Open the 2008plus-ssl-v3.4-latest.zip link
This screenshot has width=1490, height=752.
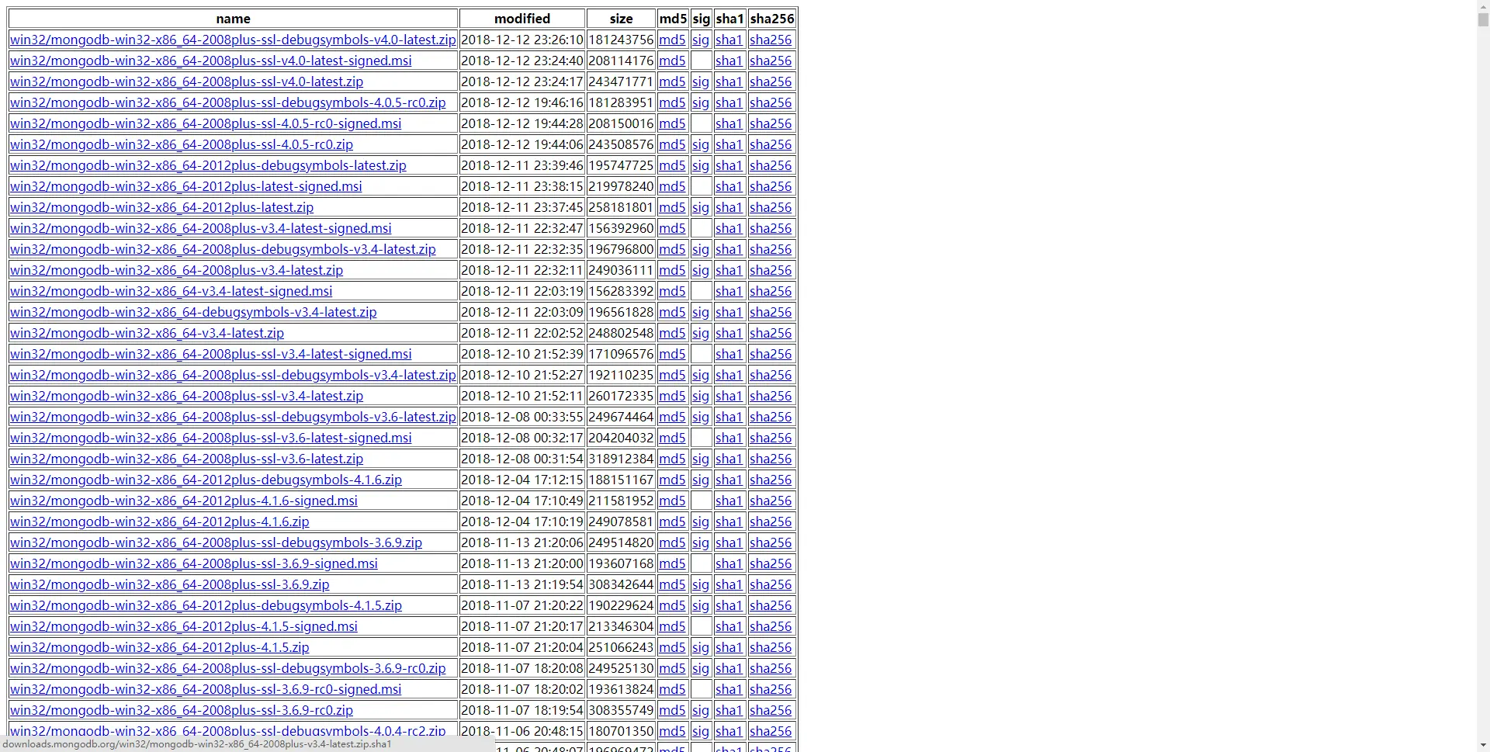pyautogui.click(x=186, y=396)
